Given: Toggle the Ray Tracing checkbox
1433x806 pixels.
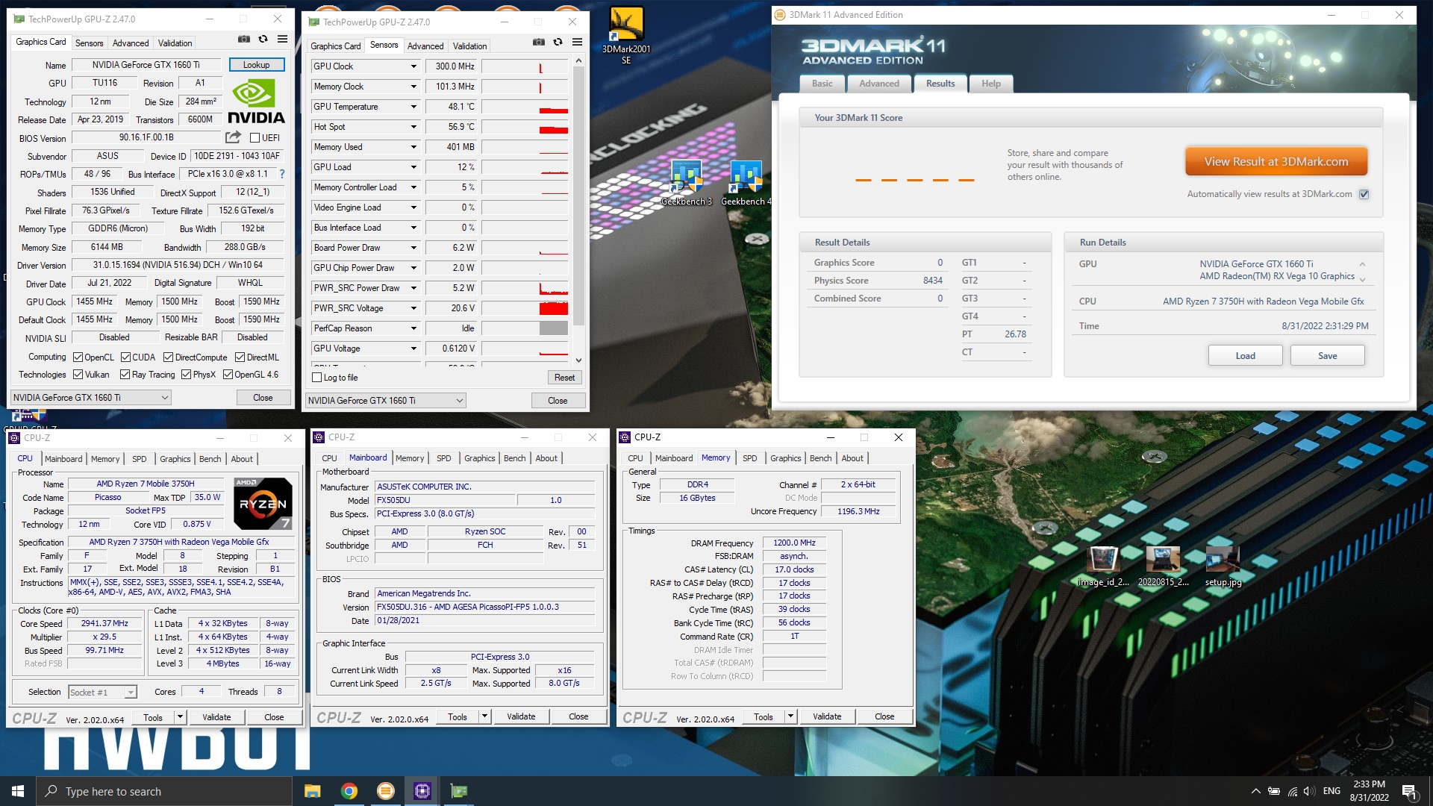Looking at the screenshot, I should [x=125, y=375].
